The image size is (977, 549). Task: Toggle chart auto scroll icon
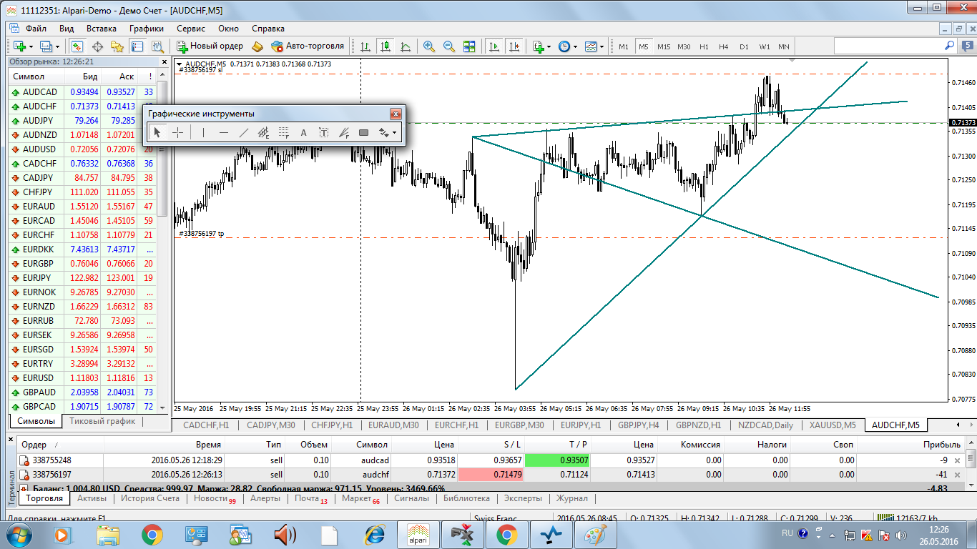click(x=494, y=46)
